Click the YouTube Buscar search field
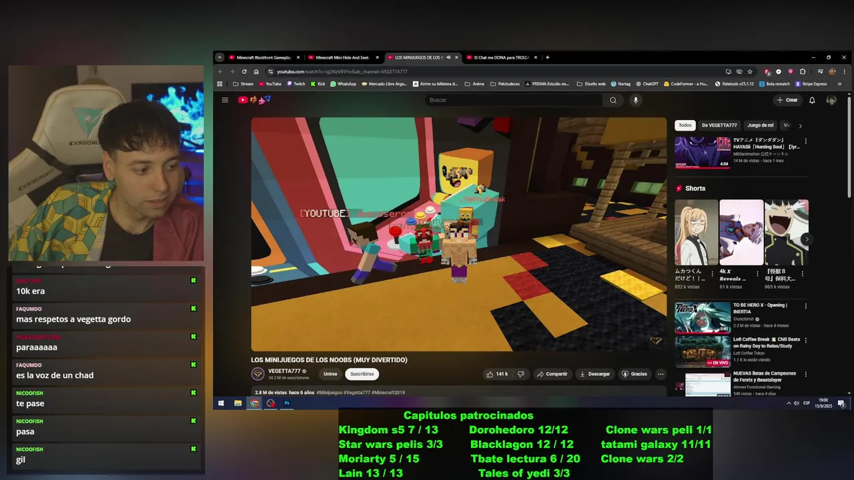 coord(514,100)
